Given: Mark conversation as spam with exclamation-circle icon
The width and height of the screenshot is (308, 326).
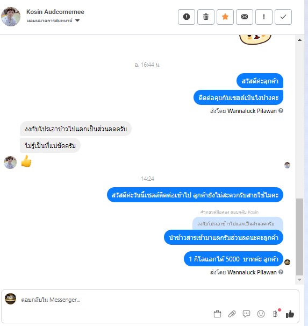Looking at the screenshot, I should coord(187,17).
